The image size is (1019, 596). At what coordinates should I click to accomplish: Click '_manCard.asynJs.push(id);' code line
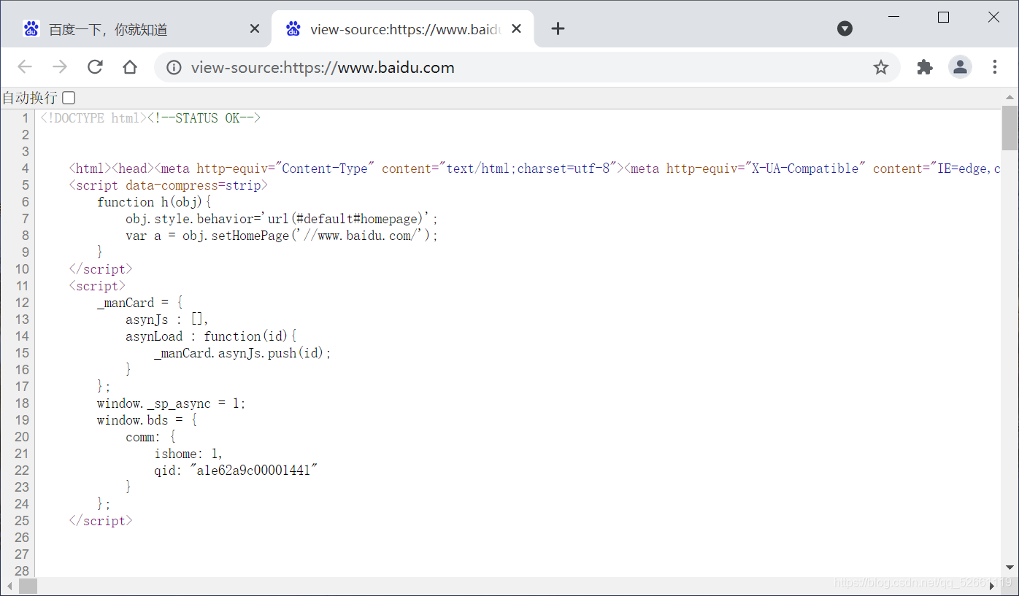click(243, 353)
